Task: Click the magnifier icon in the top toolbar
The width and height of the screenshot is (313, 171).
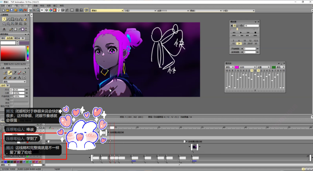Action: click(x=38, y=10)
